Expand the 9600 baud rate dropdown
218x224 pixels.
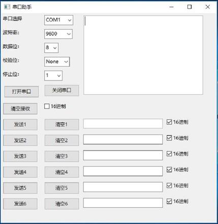(58, 34)
